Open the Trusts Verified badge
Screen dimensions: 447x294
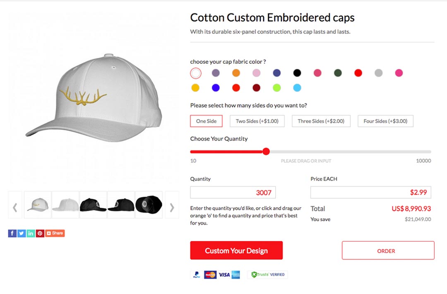tap(268, 275)
